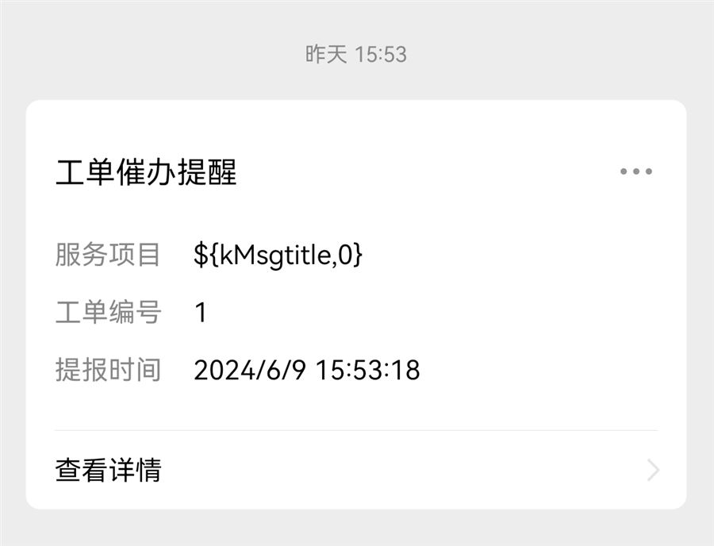The width and height of the screenshot is (714, 546).
Task: Click the 时间 characters of 提报时间
Action: tap(135, 370)
